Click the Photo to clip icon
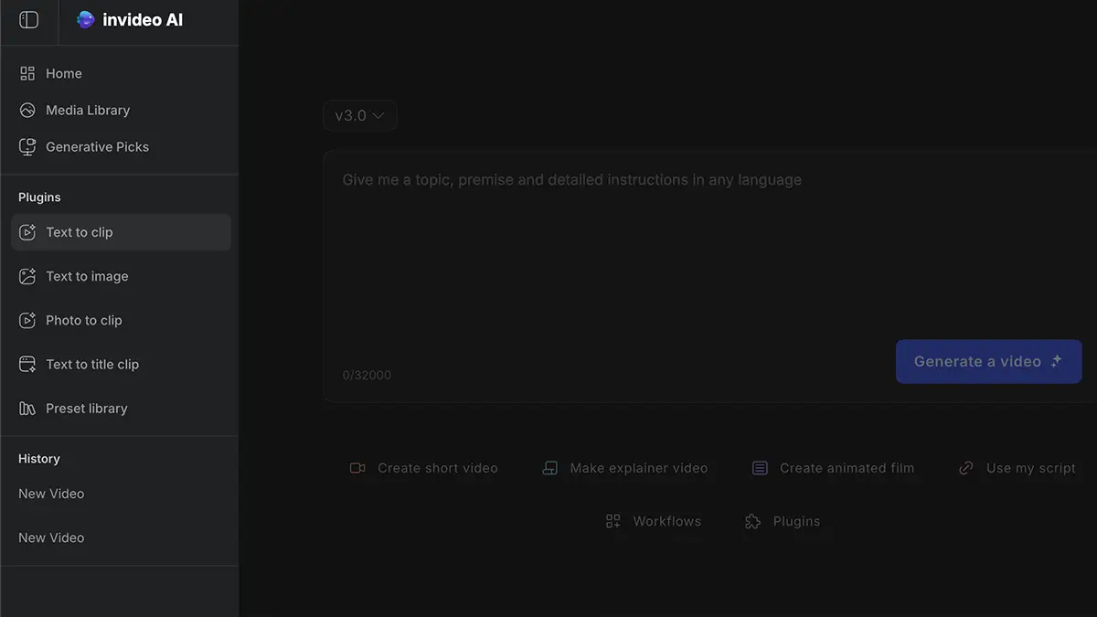This screenshot has width=1097, height=617. [x=27, y=320]
